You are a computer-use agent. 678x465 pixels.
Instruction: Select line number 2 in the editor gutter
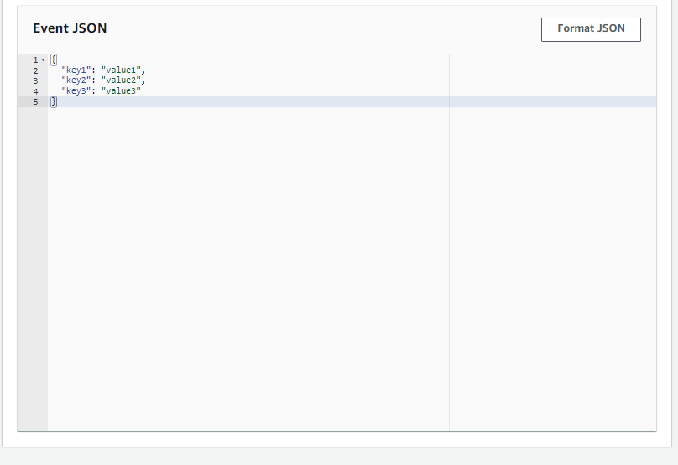[35, 70]
